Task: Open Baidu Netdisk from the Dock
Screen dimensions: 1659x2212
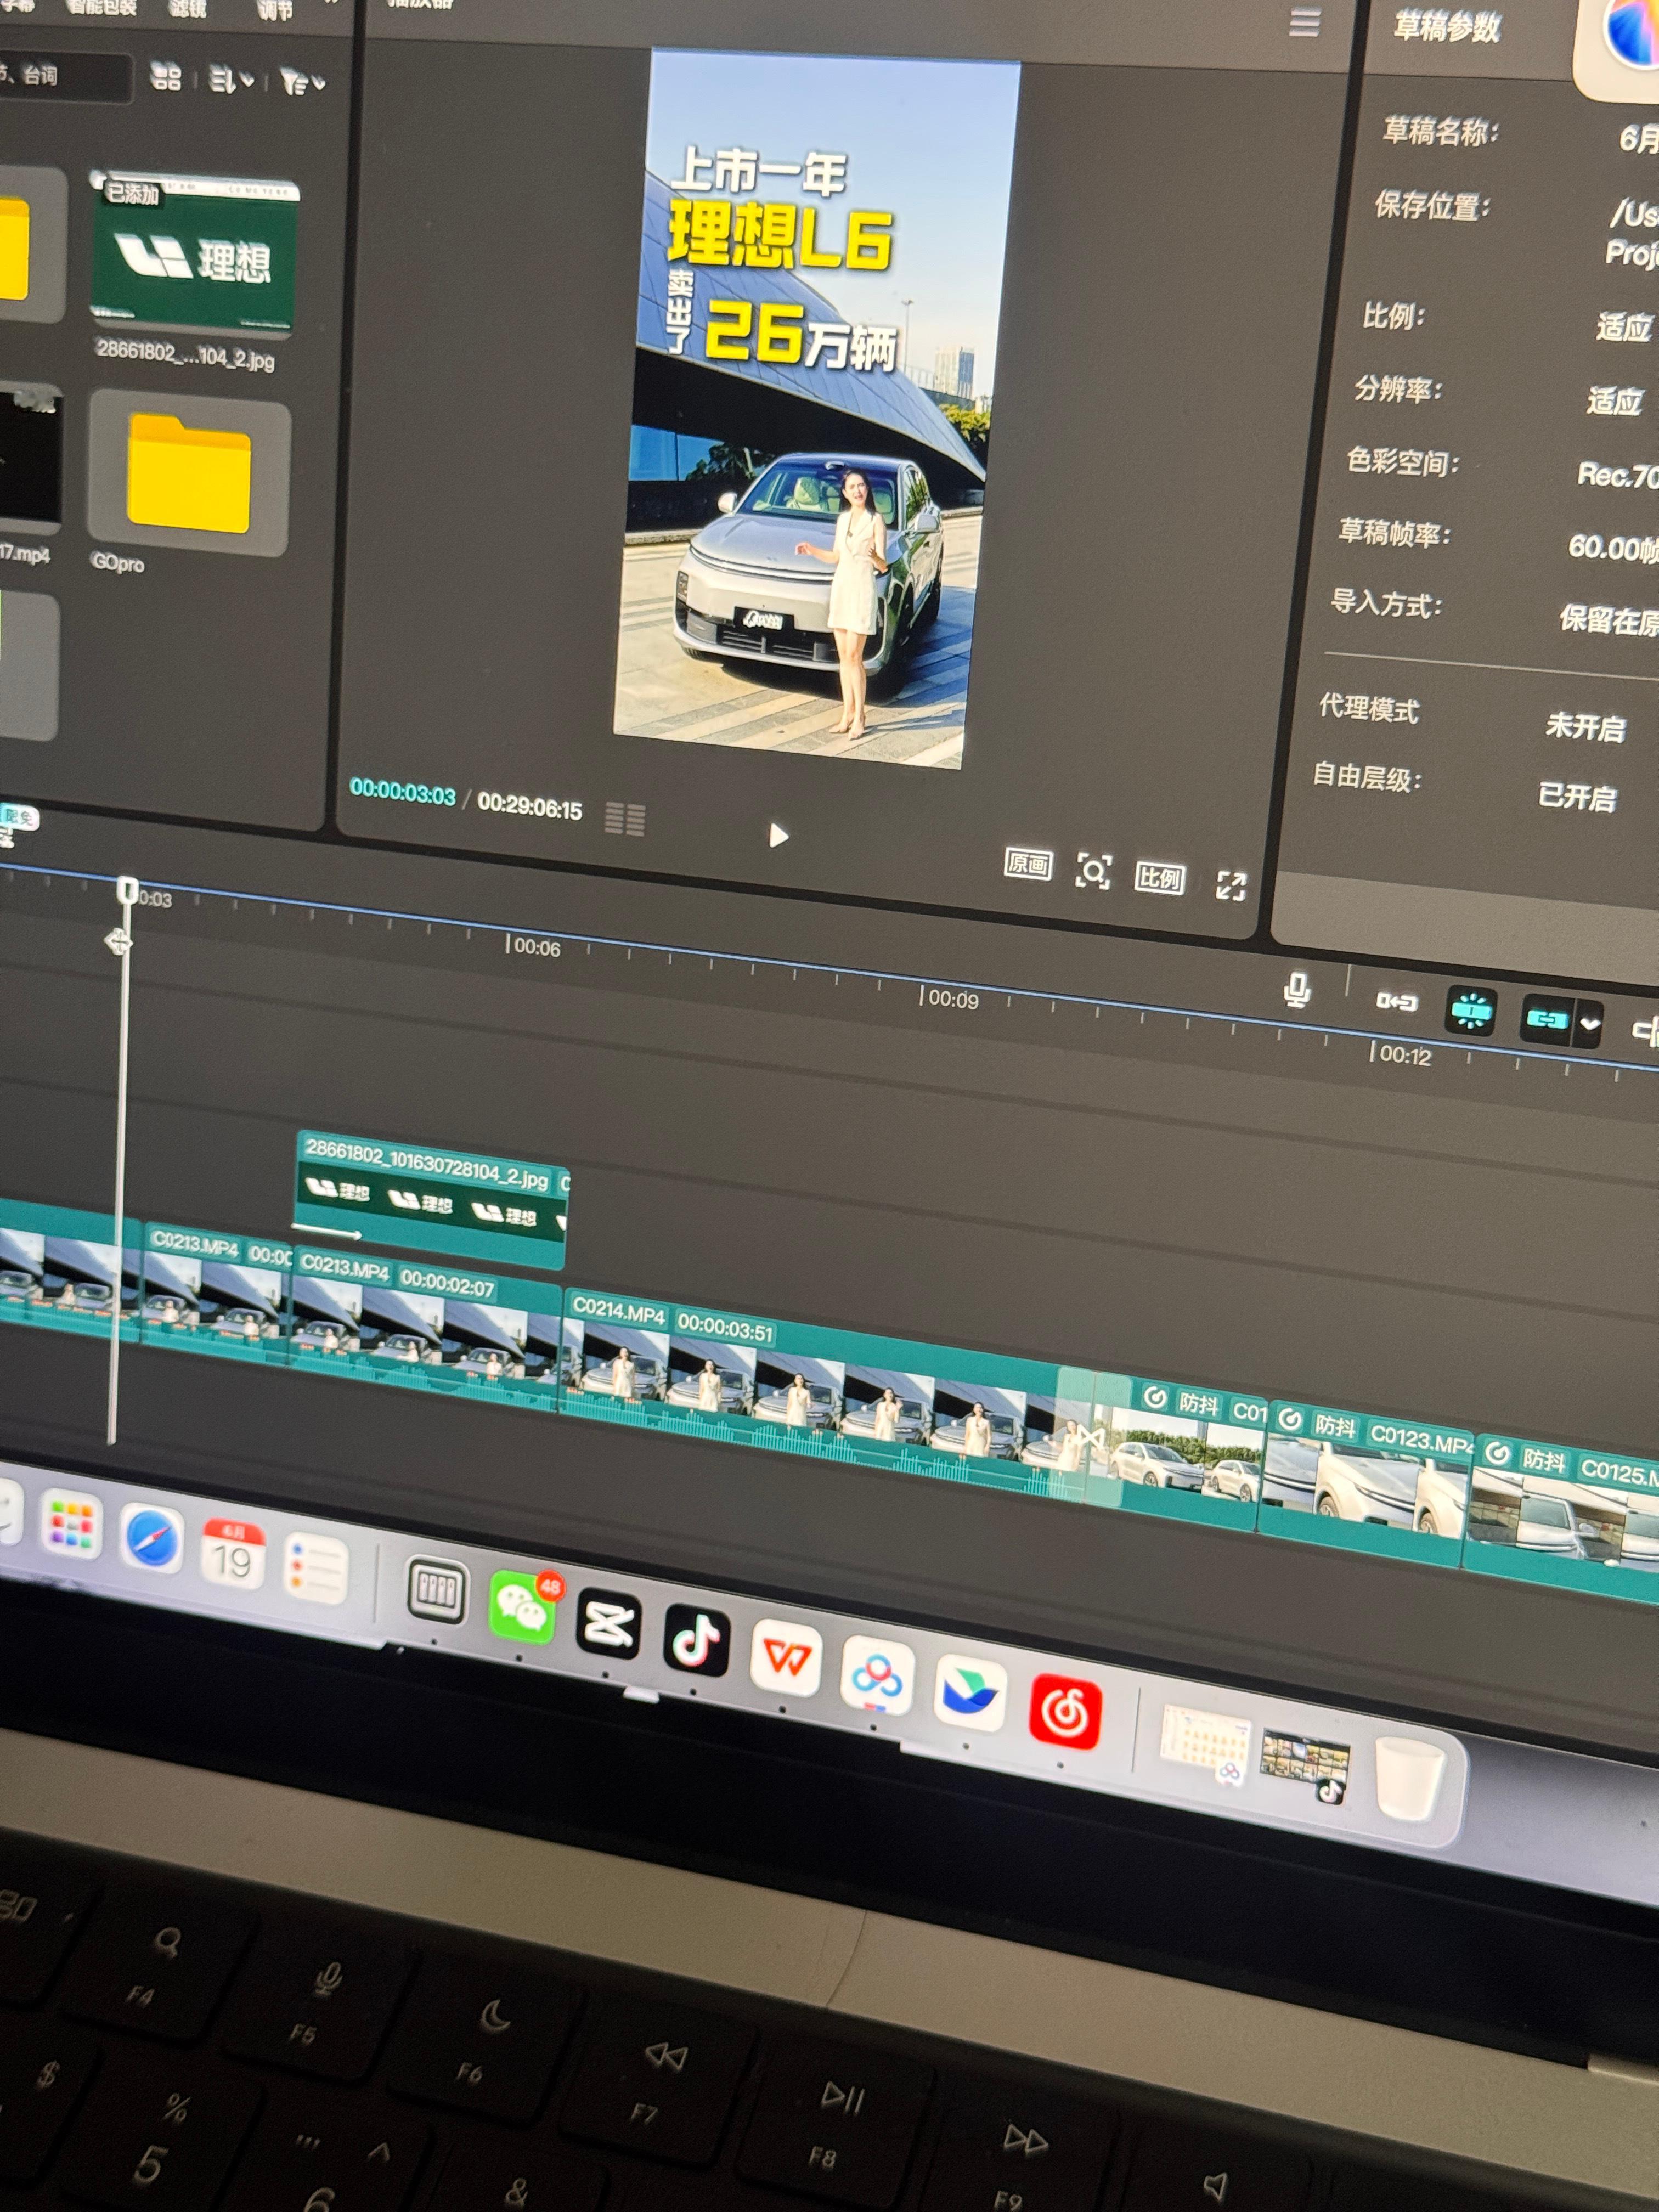Action: tap(877, 1675)
